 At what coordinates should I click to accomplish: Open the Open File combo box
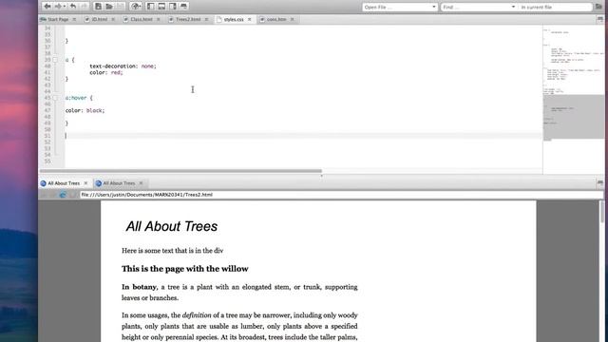pyautogui.click(x=399, y=7)
